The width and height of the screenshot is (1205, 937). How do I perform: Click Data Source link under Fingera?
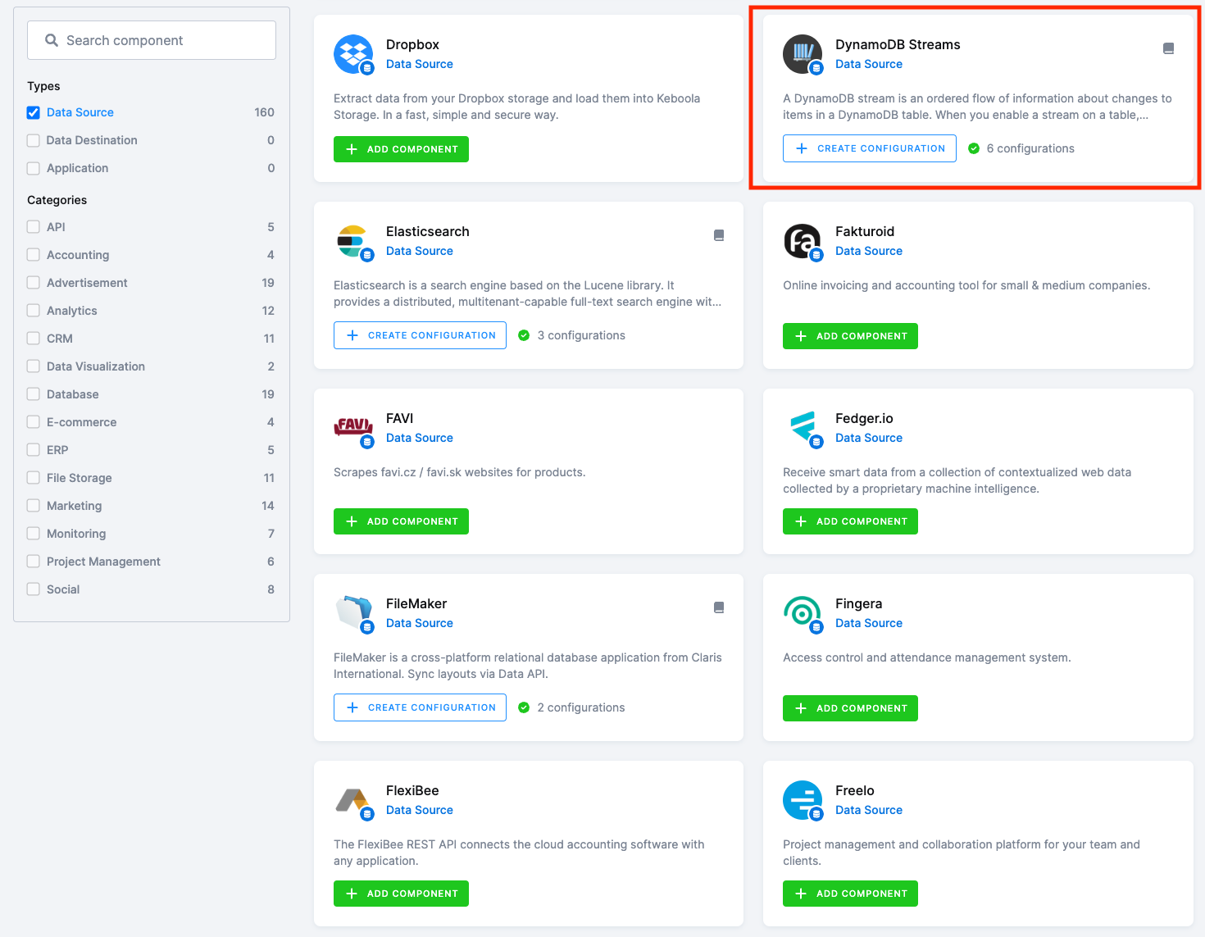(x=869, y=623)
